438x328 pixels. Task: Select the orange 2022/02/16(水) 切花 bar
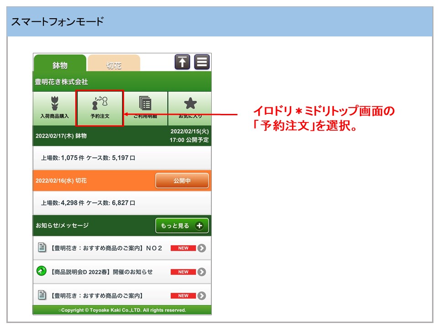[91, 181]
